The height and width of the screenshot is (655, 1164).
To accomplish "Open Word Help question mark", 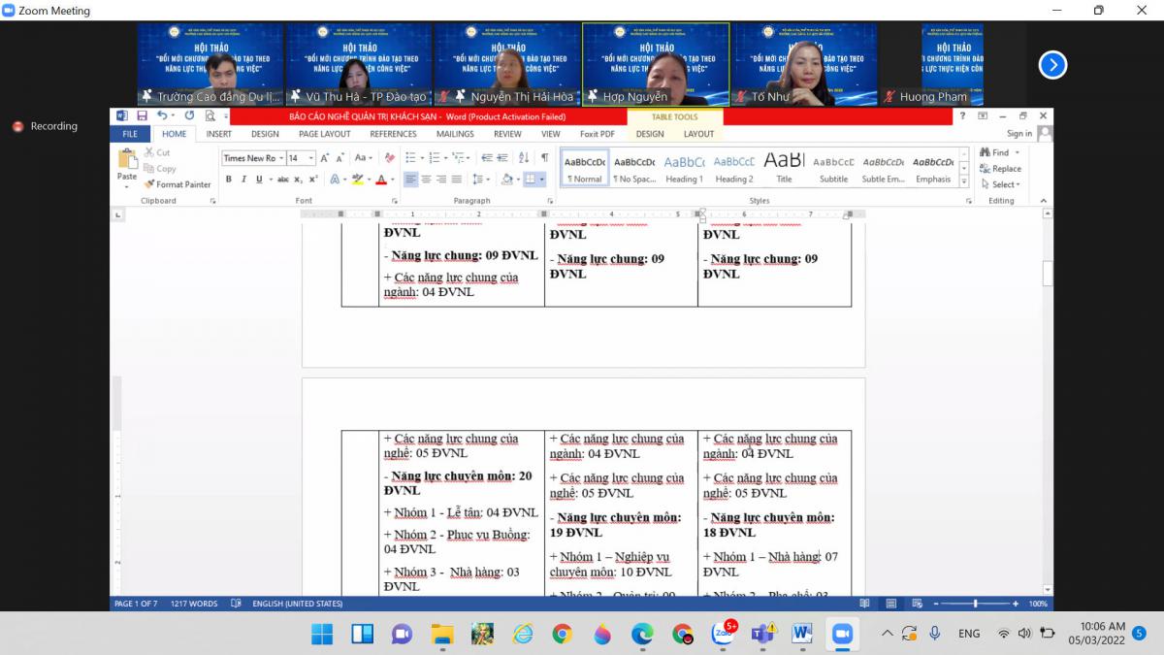I will coord(962,115).
